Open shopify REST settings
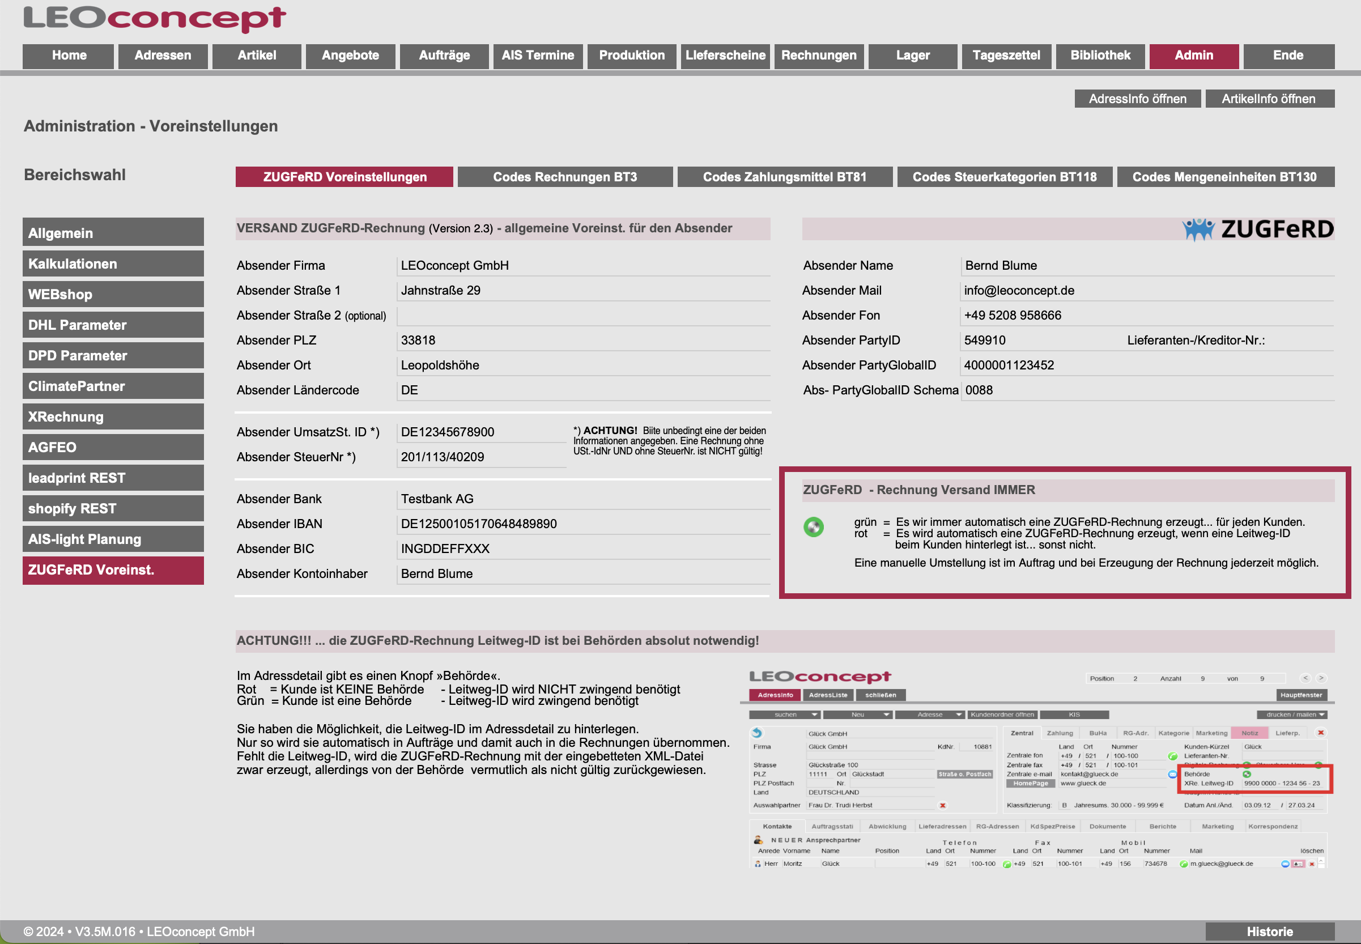 click(x=113, y=509)
